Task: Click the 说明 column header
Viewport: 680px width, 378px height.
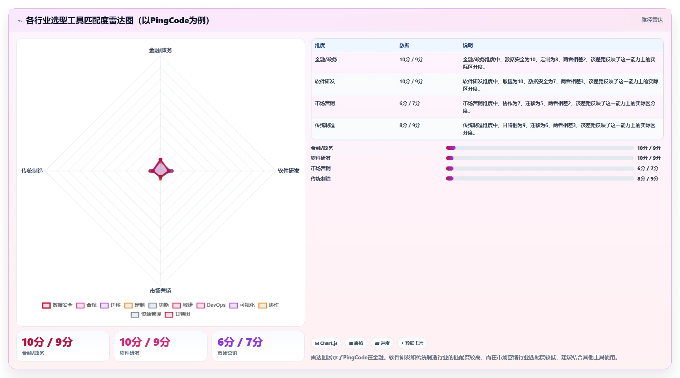Action: coord(468,46)
